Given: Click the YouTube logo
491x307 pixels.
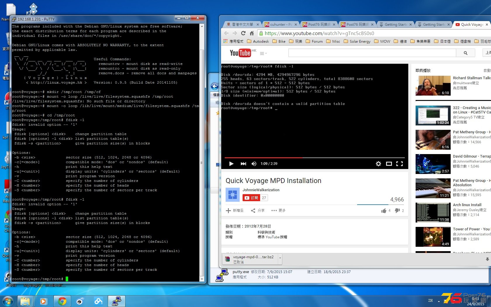Looking at the screenshot, I should (240, 53).
